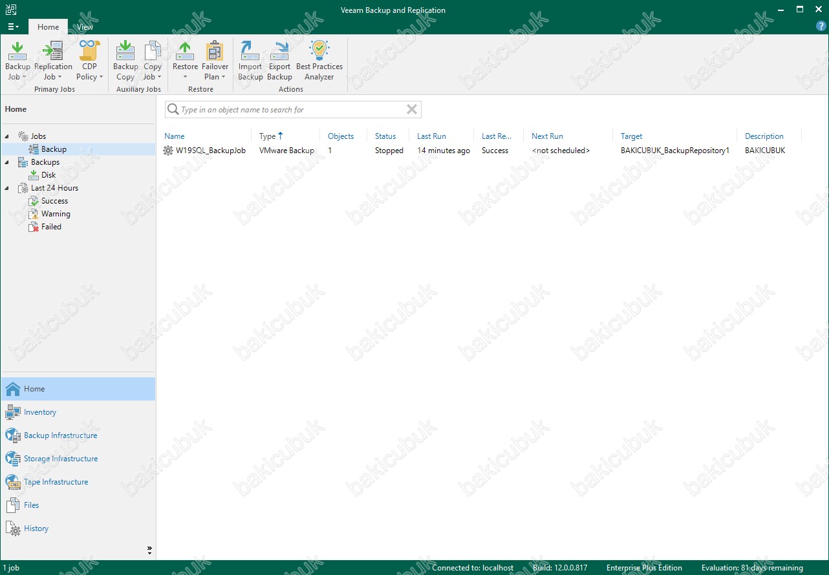Screen dimensions: 829x575
Task: Collapse the Jobs tree node
Action: 7,136
